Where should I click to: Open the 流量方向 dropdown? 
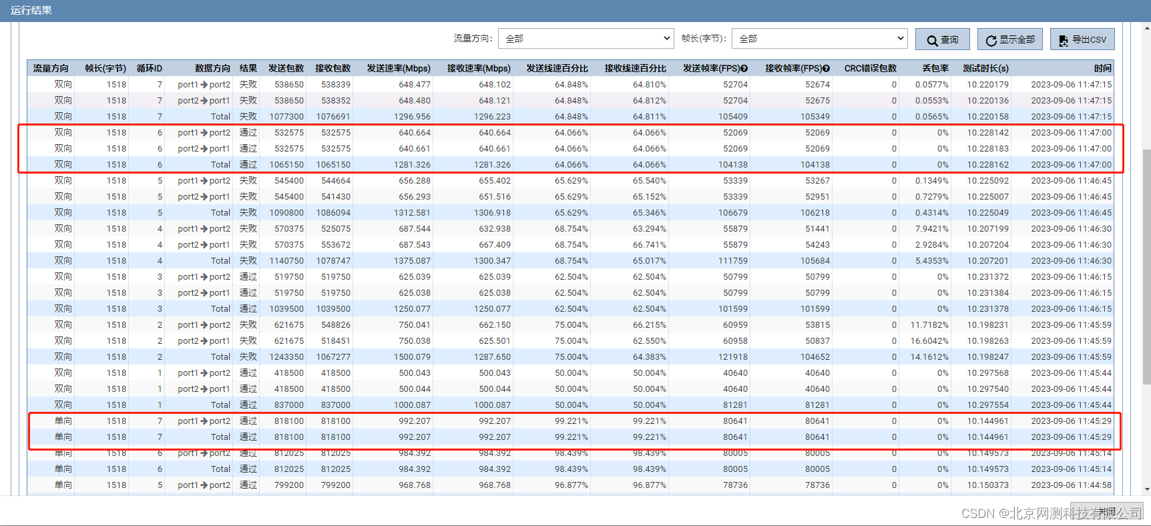(586, 39)
